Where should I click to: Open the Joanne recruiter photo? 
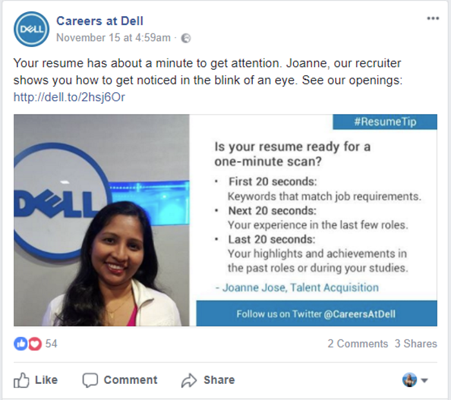click(102, 220)
